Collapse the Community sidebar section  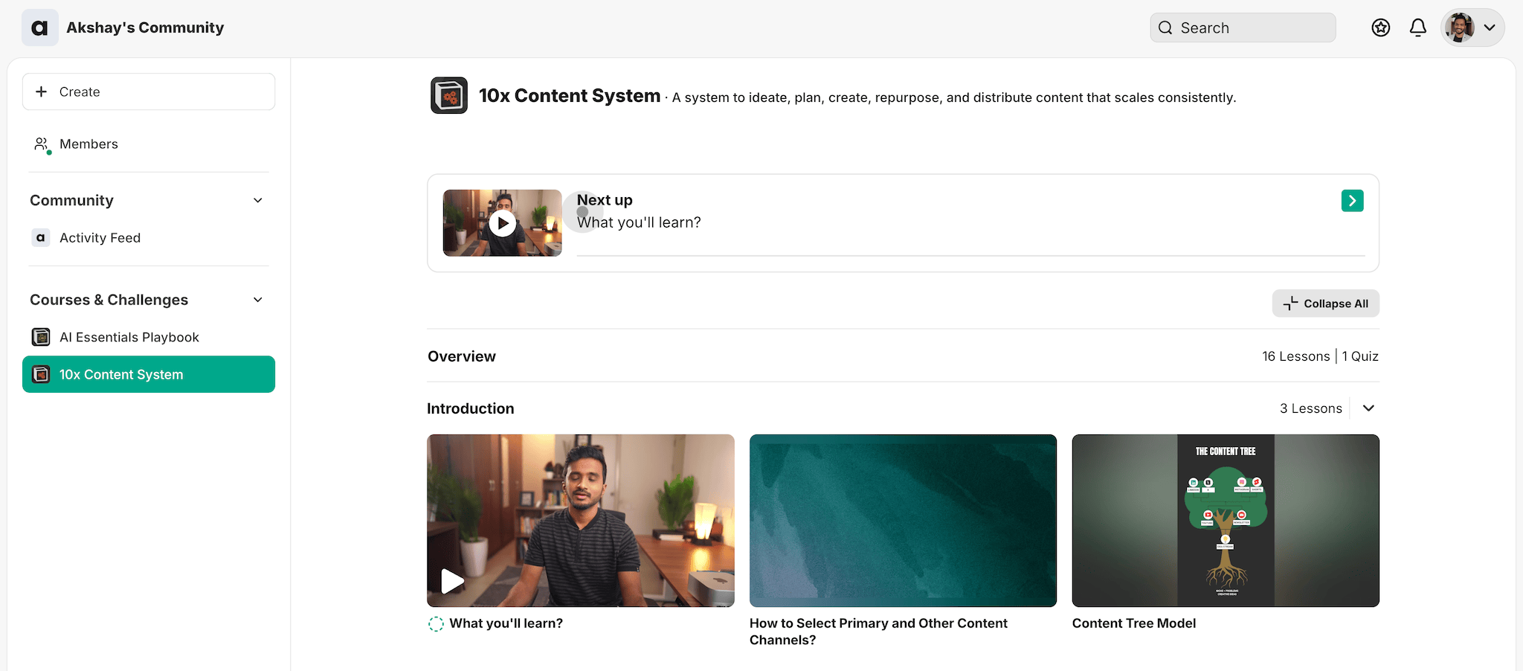pos(258,201)
